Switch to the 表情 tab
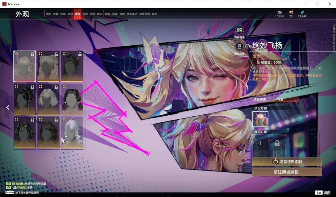Image resolution: width=336 pixels, height=197 pixels. (x=107, y=14)
